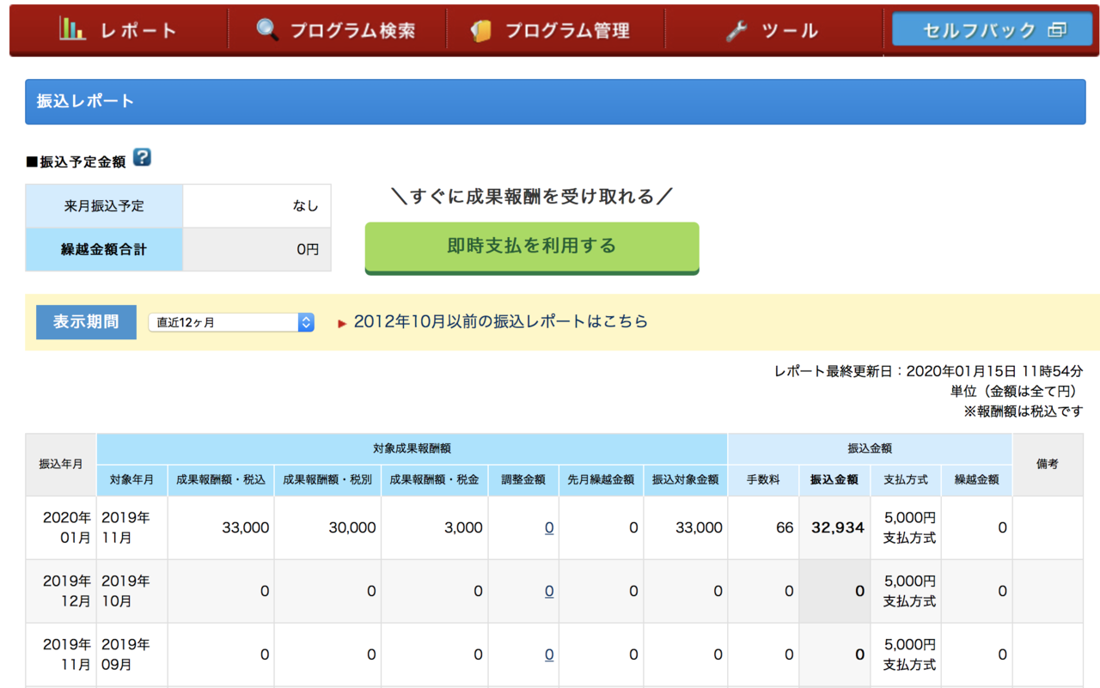Open the プログラム管理 menu
The height and width of the screenshot is (688, 1100).
pos(555,30)
